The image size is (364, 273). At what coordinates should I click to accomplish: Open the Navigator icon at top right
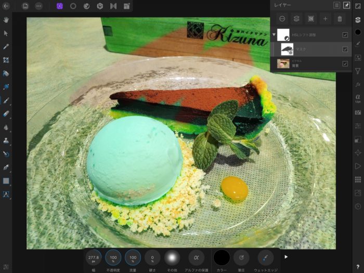point(358,6)
